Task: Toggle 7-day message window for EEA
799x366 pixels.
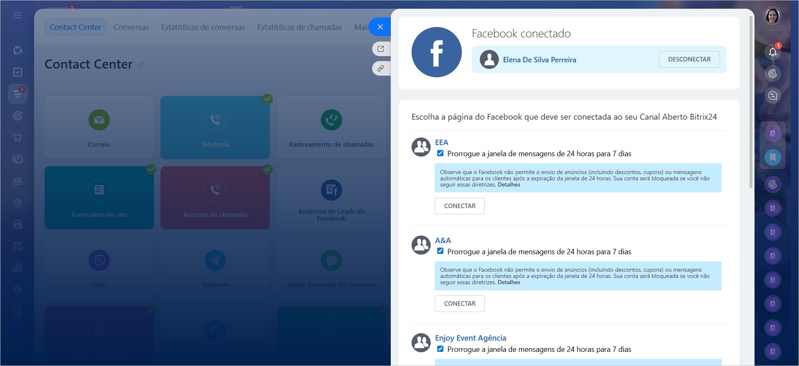Action: 440,153
